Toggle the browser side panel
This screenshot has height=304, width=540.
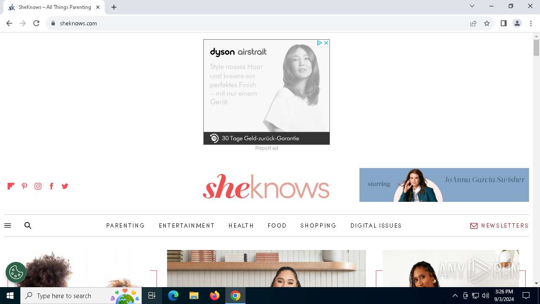click(503, 23)
